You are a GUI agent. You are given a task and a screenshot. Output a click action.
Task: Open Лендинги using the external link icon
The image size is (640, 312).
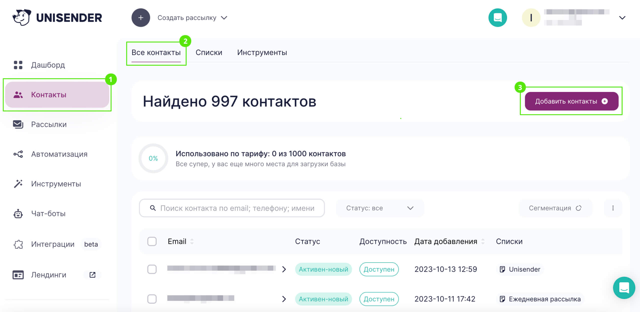(x=92, y=275)
